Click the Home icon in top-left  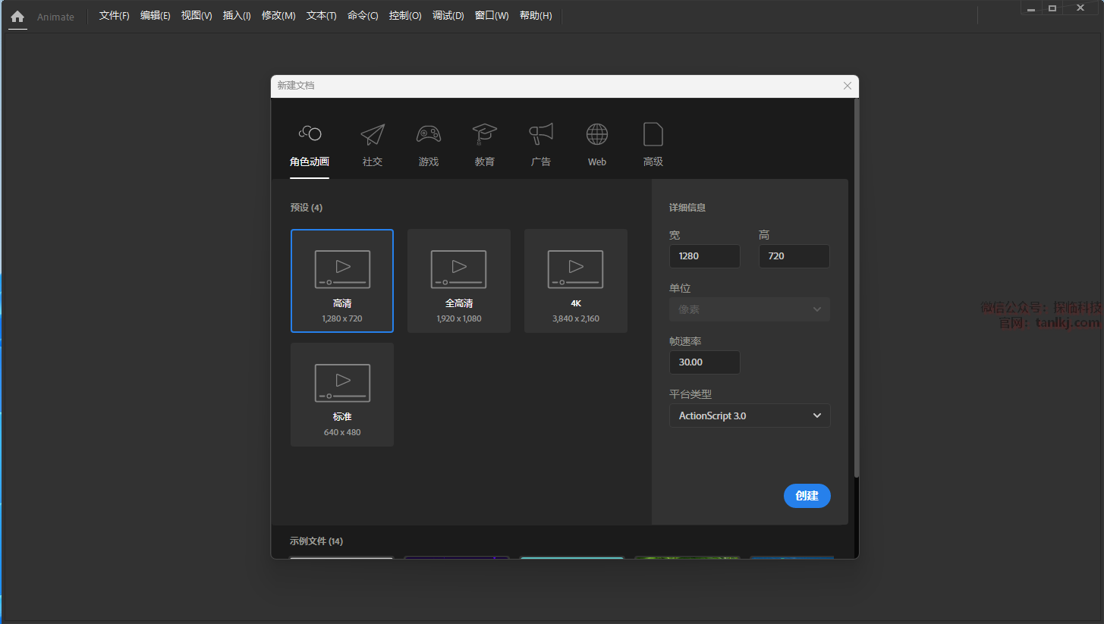[x=17, y=16]
